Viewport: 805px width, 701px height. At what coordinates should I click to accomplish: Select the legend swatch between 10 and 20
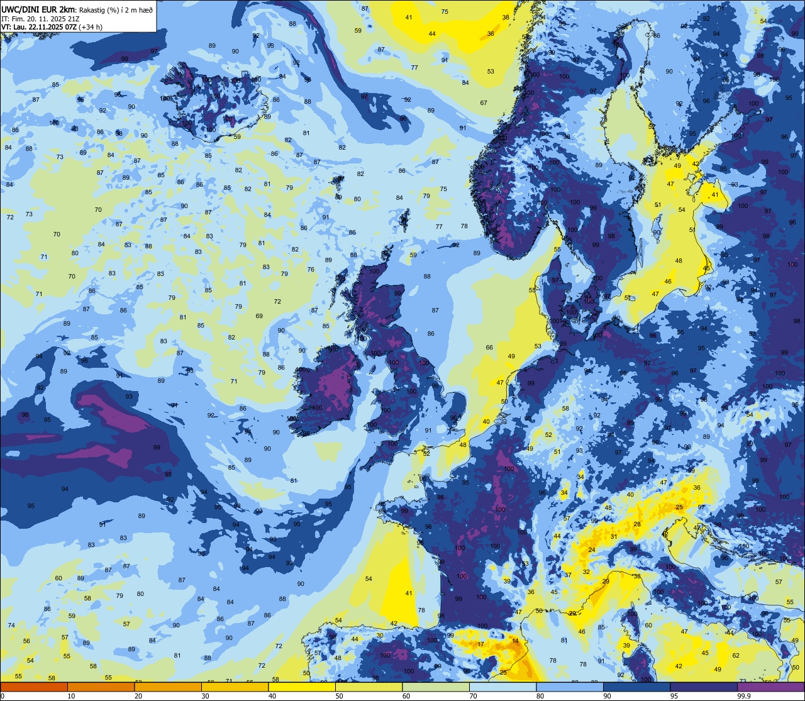pyautogui.click(x=101, y=687)
